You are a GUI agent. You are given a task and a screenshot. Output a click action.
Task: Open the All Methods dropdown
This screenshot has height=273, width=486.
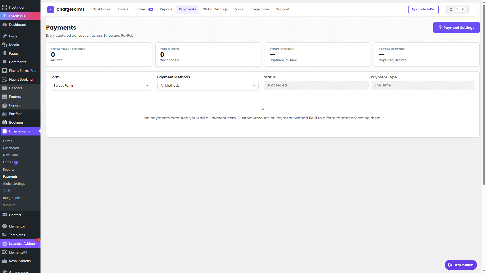(x=208, y=86)
